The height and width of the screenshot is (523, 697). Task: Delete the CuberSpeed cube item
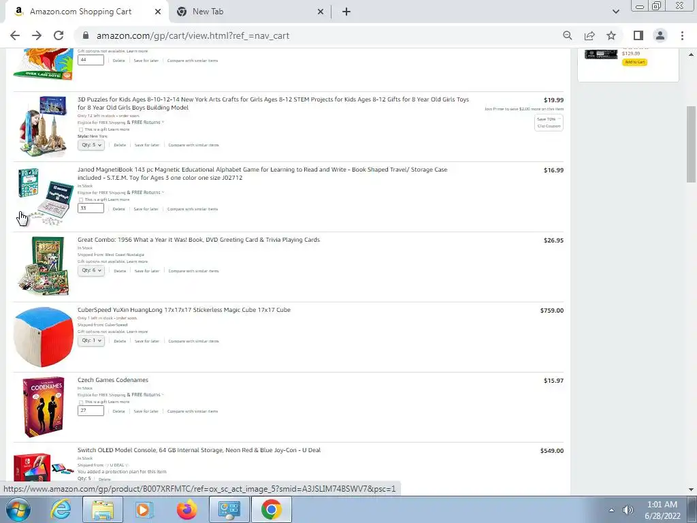coord(120,341)
